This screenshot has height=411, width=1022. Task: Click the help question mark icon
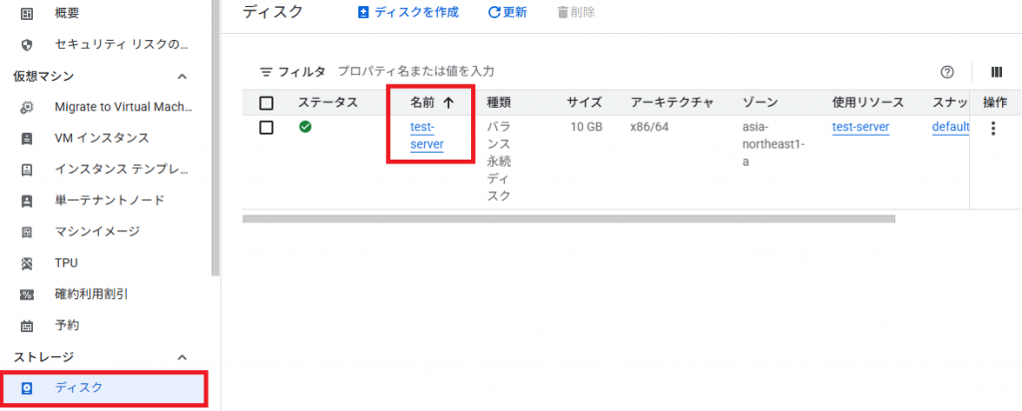948,72
